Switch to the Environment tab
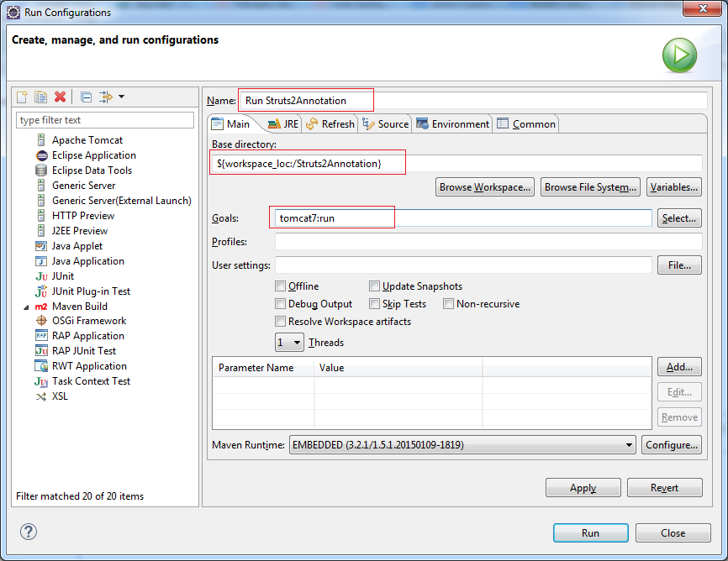 pos(452,124)
